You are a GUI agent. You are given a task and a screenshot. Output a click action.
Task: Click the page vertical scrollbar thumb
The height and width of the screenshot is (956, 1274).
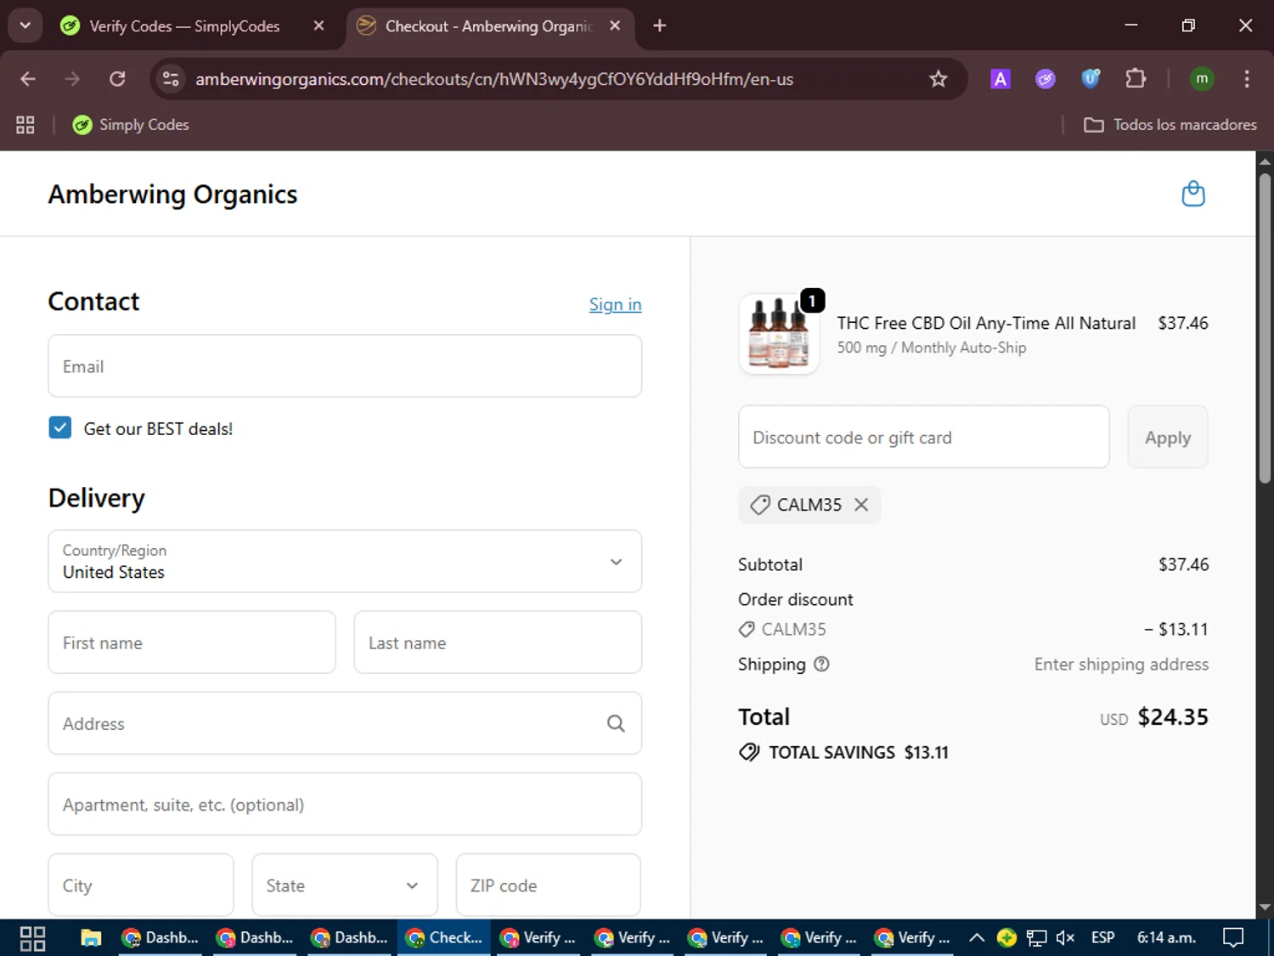pos(1265,327)
